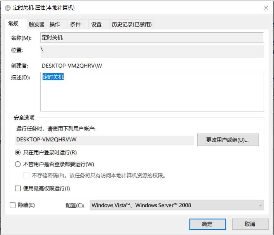
Task: Click the 安全选项 group label
Action: click(x=24, y=118)
